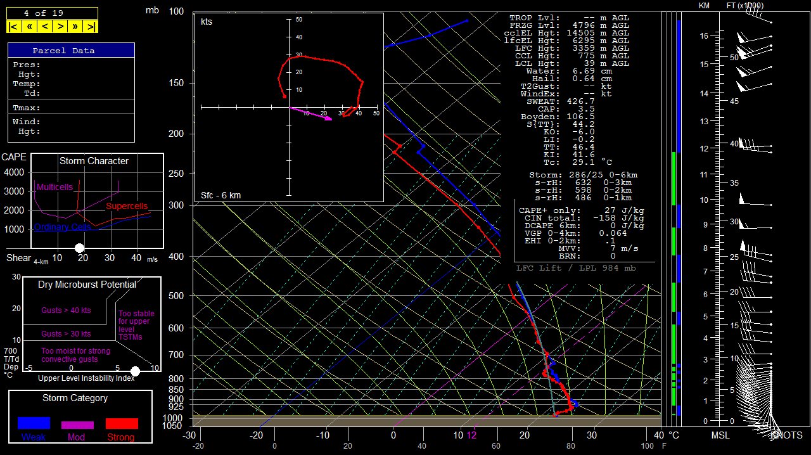Select the Supercells region in Storm Character
This screenshot has height=455, width=811.
tap(126, 207)
